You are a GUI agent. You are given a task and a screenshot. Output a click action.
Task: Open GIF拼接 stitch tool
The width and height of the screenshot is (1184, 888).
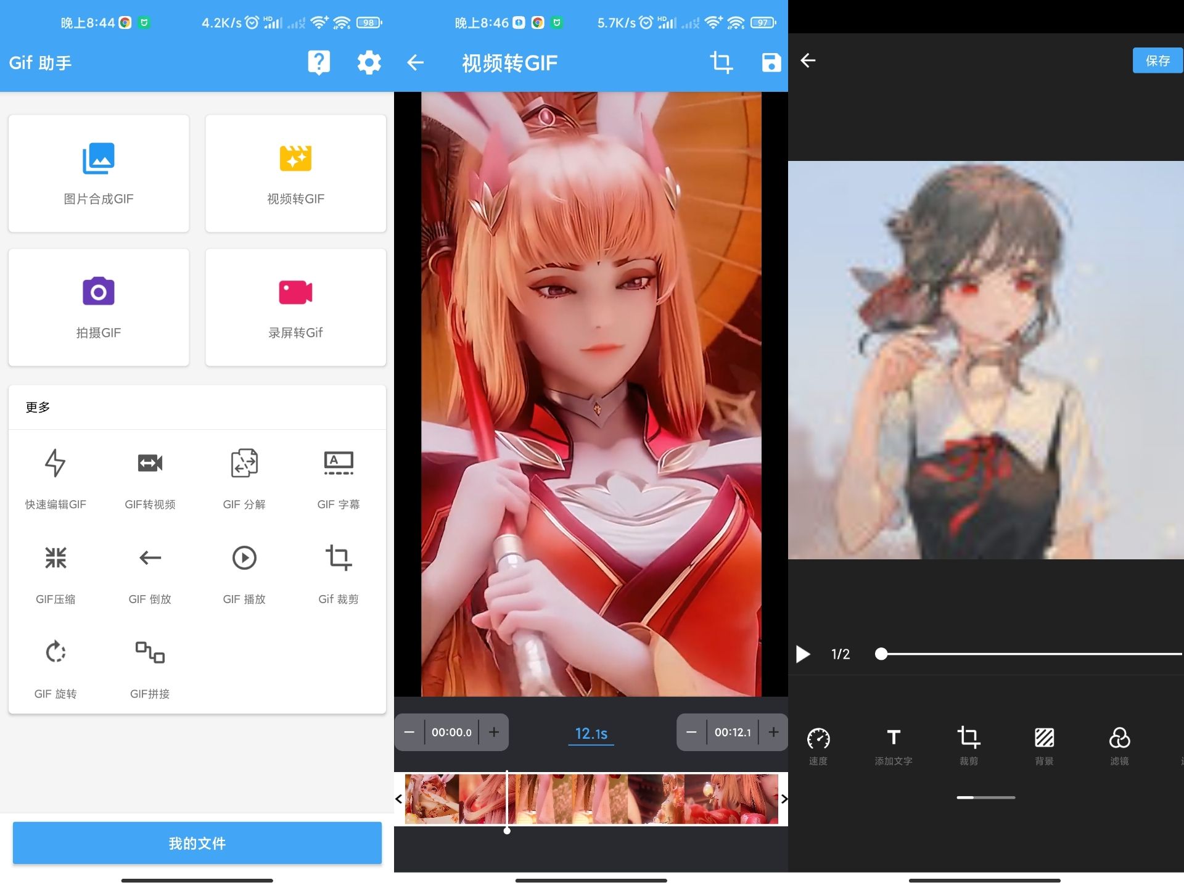pyautogui.click(x=150, y=668)
